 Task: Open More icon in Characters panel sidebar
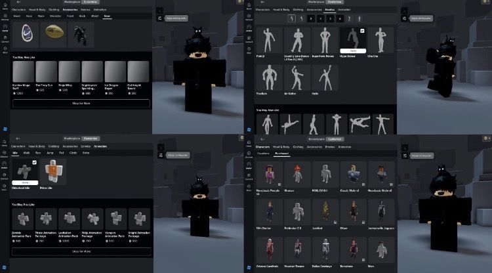[x=249, y=188]
